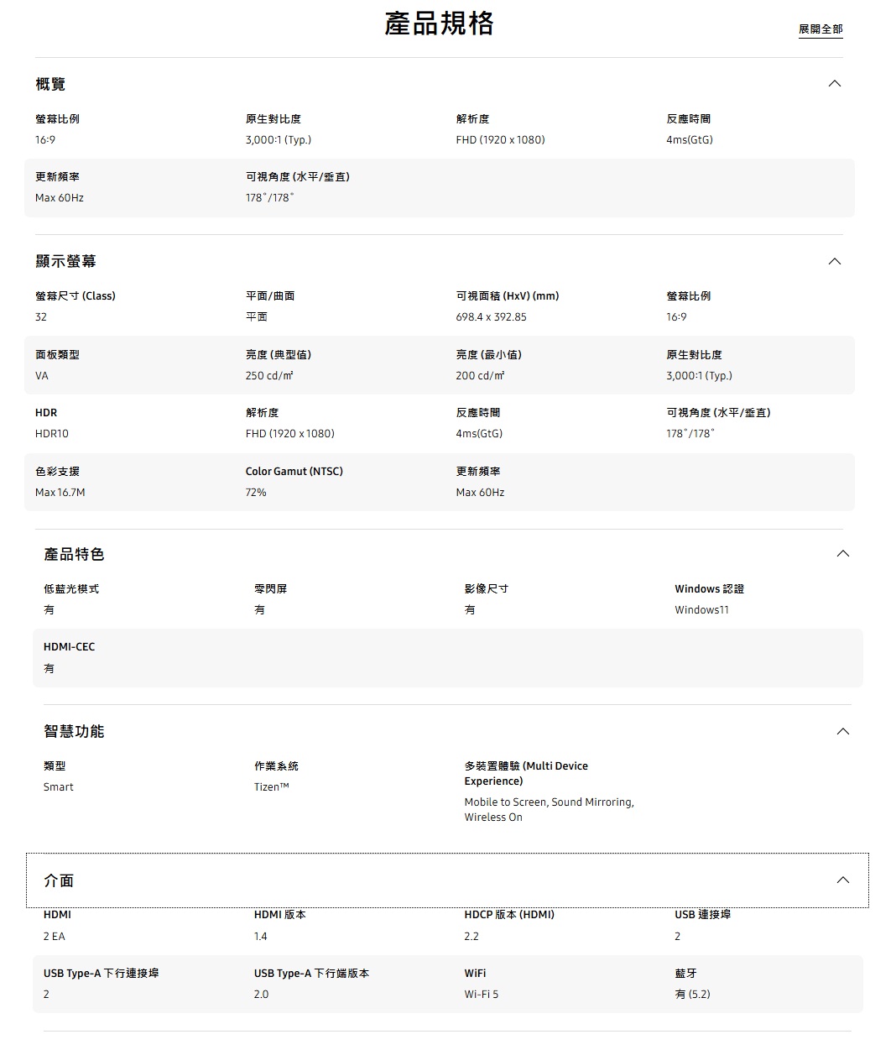Image resolution: width=896 pixels, height=1050 pixels.
Task: Collapse the 顯示螢幕 section using its arrow
Action: (x=834, y=261)
